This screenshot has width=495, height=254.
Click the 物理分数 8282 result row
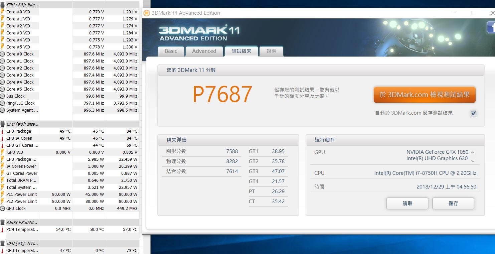tap(202, 161)
